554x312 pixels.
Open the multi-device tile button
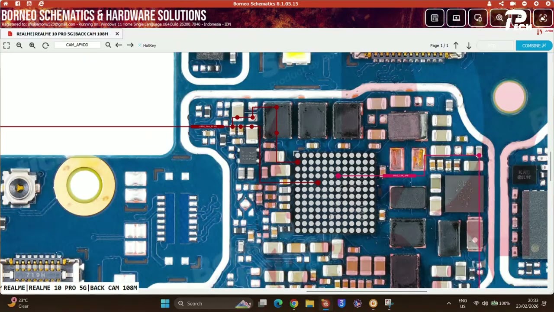tap(478, 18)
